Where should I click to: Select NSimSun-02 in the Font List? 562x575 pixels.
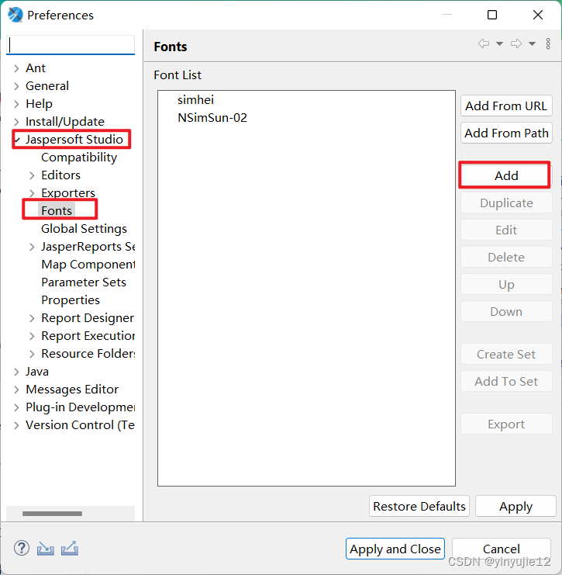click(x=212, y=118)
